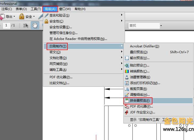194x140 pixels.
Task: Click the 油墨管理器(K) icon
Action: click(x=127, y=77)
